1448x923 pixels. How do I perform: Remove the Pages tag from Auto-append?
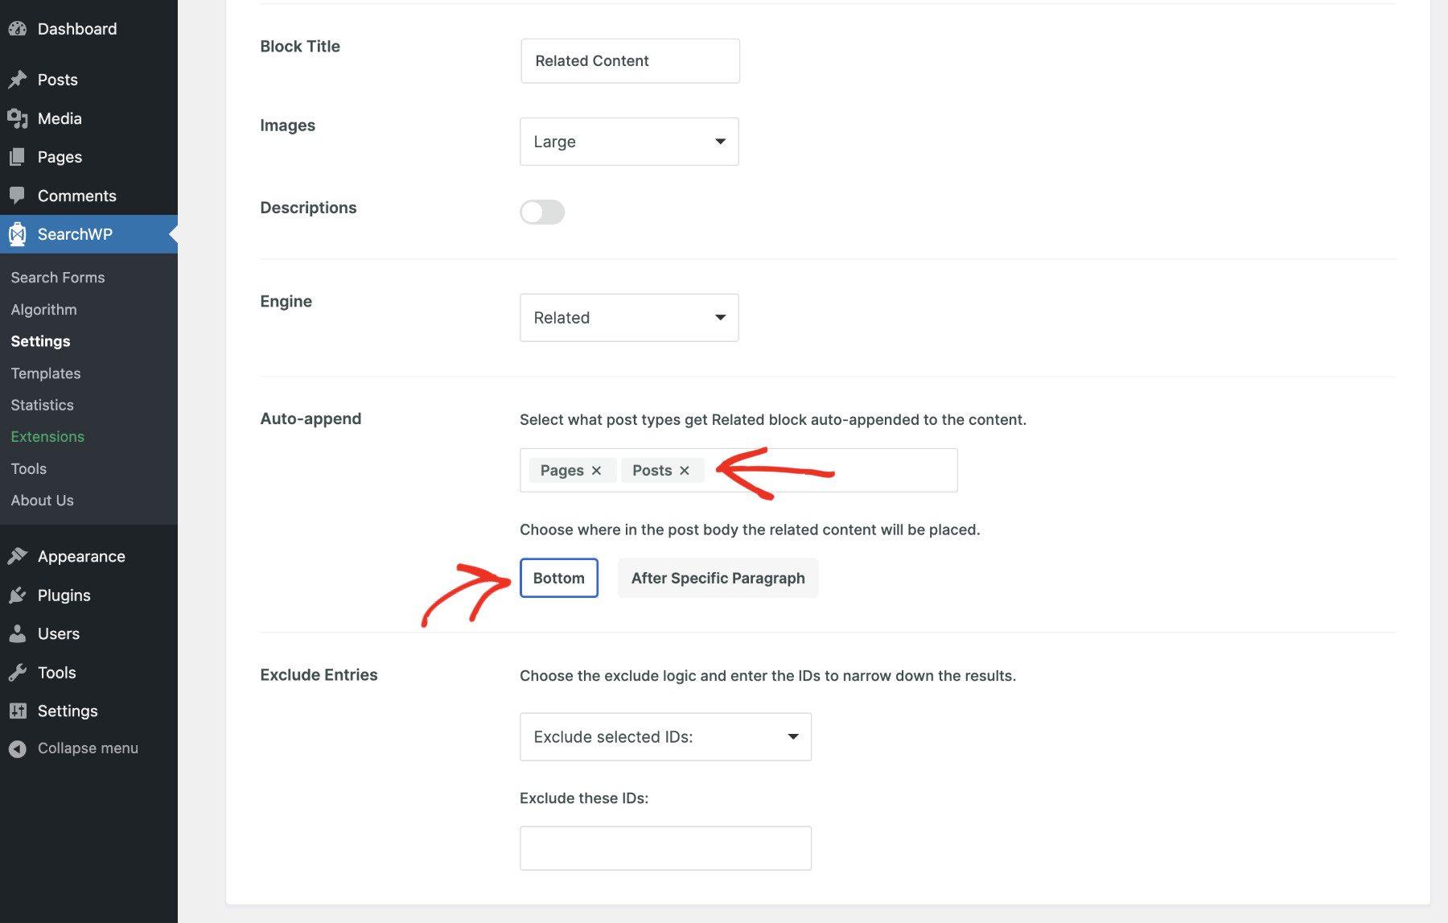tap(596, 471)
